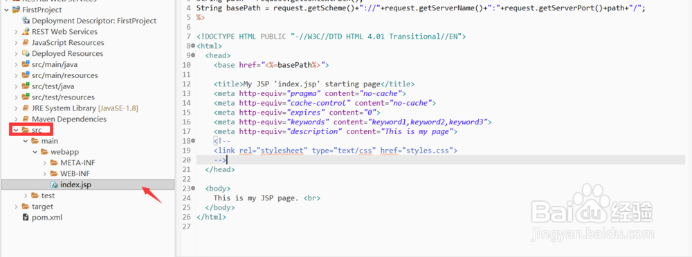This screenshot has width=692, height=257.
Task: Click the DOCTYPE declaration on line 7
Action: [331, 37]
